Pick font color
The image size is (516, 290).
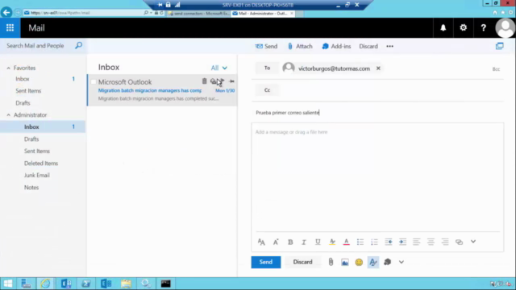coord(346,242)
